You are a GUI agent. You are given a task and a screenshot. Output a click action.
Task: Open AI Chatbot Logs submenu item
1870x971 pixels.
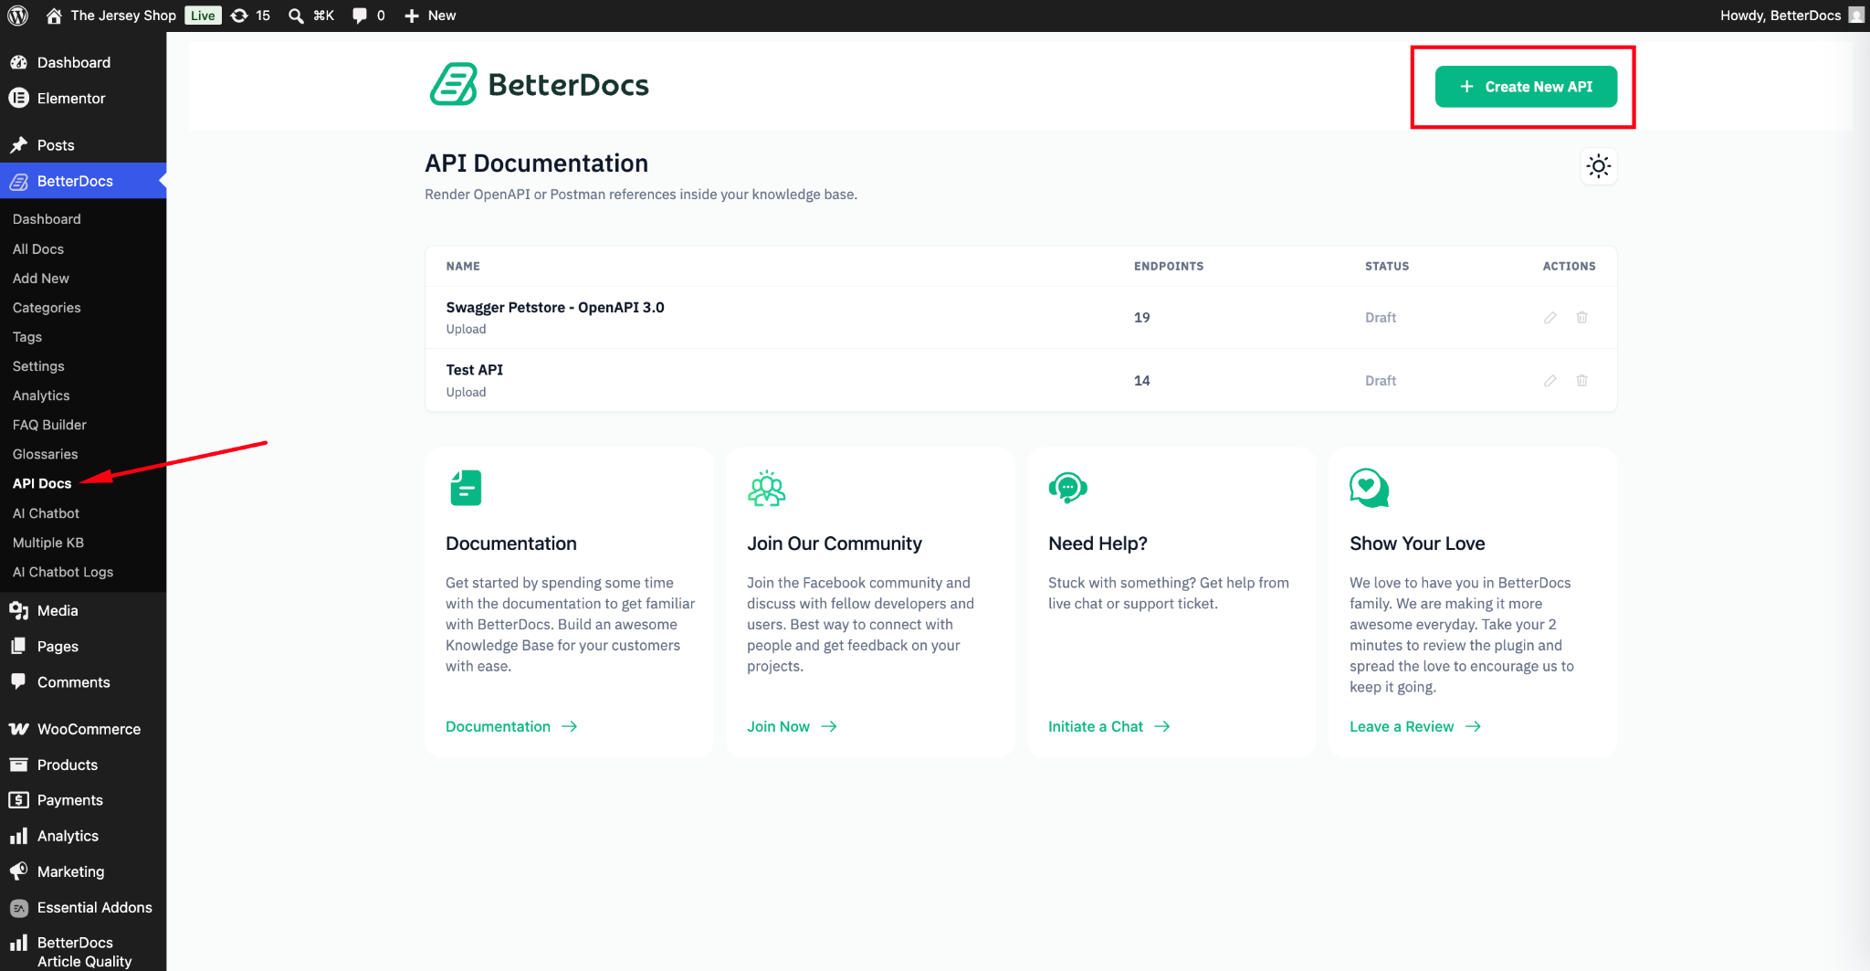(x=63, y=572)
